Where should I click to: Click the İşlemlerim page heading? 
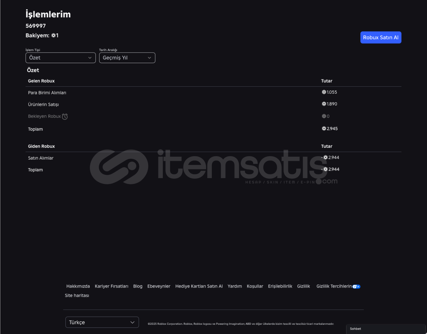[x=48, y=14]
